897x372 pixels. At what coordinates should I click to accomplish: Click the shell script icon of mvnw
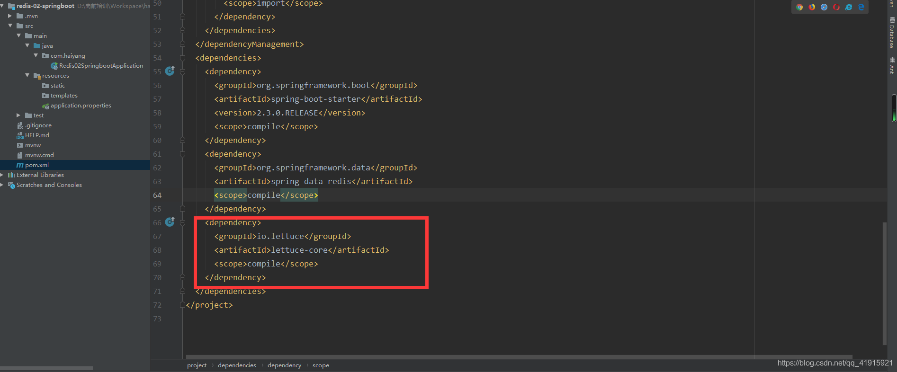20,145
